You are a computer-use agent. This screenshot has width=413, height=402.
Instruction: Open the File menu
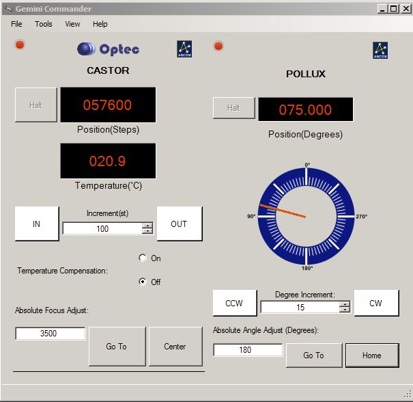pos(16,24)
